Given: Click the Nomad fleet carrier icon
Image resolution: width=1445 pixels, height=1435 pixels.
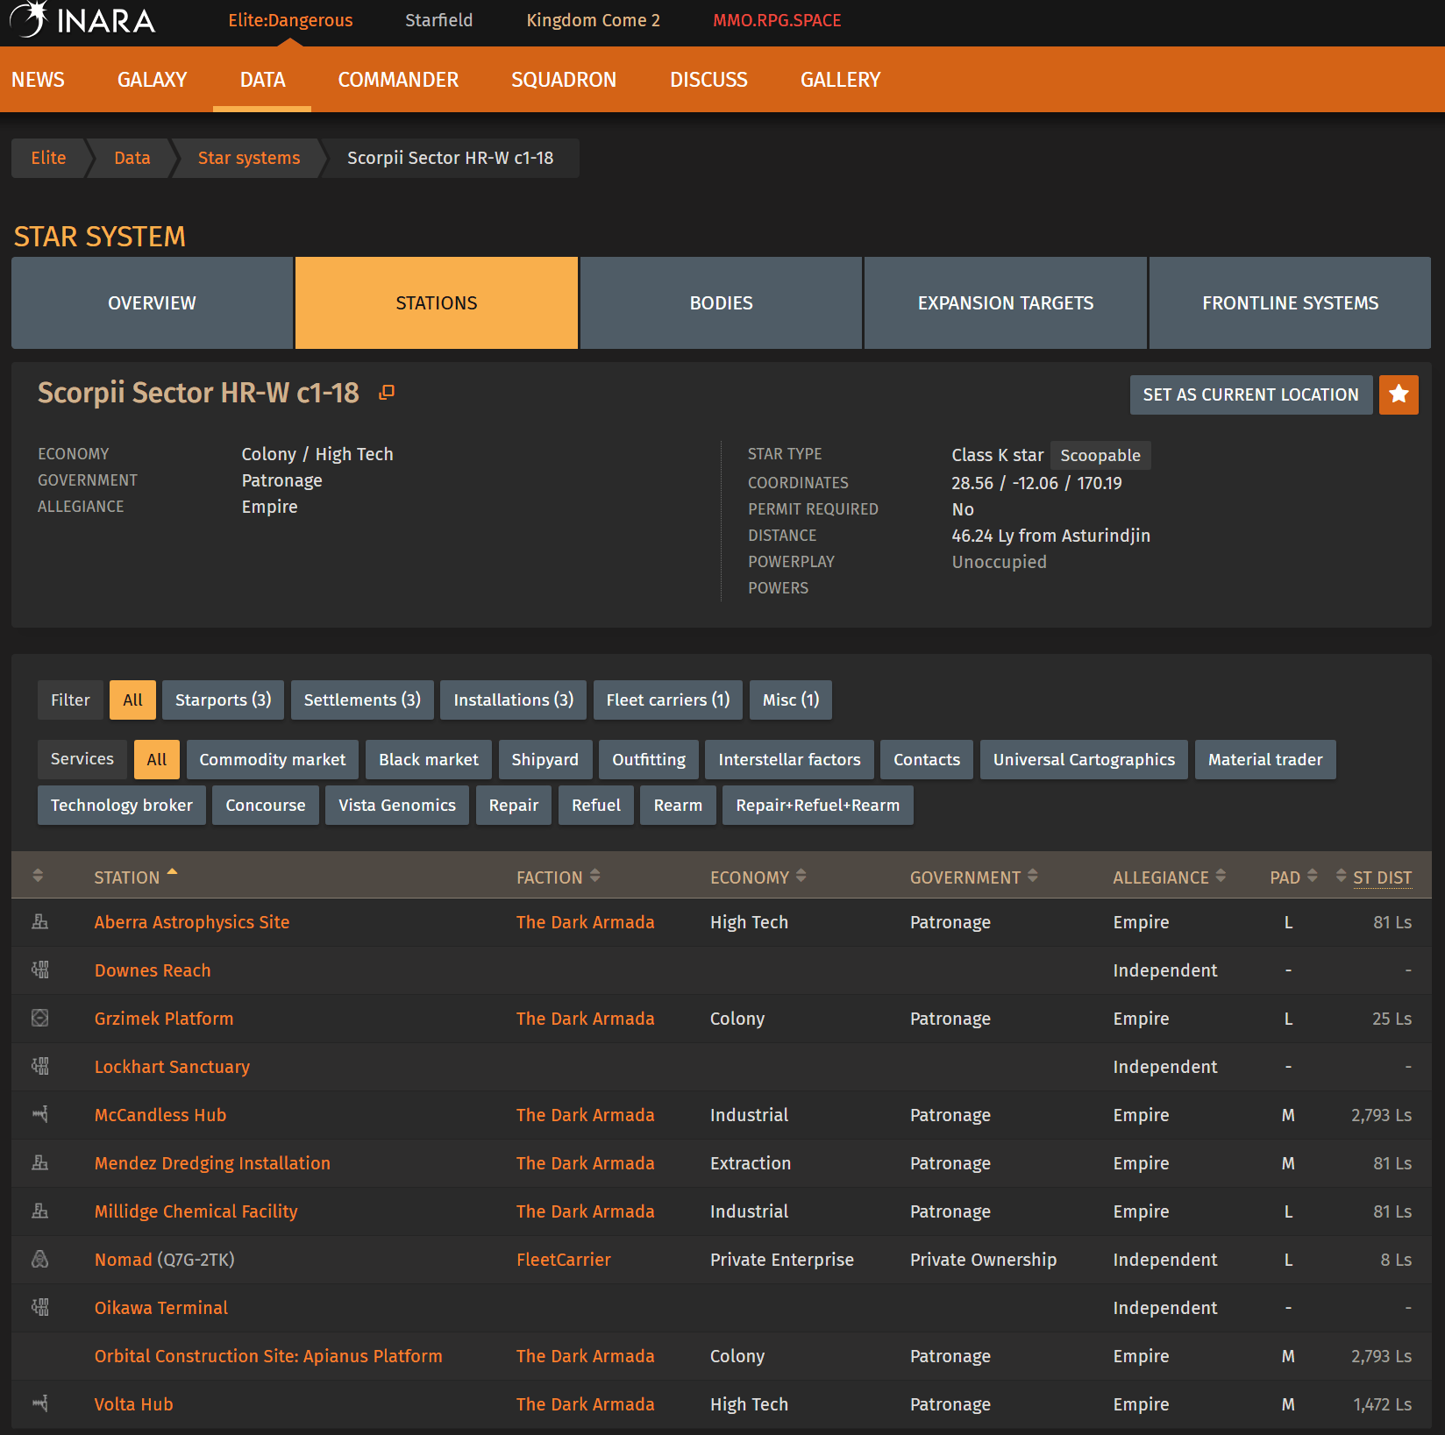Looking at the screenshot, I should coord(40,1260).
